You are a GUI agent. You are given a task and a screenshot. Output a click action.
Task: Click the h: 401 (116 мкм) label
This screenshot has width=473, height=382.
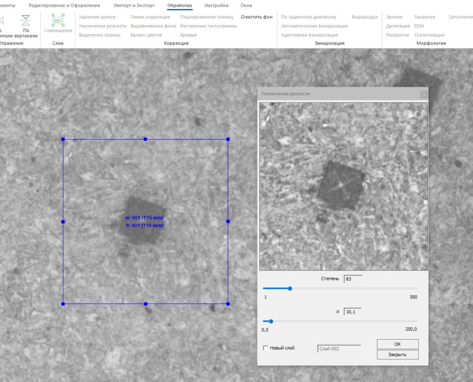point(144,226)
